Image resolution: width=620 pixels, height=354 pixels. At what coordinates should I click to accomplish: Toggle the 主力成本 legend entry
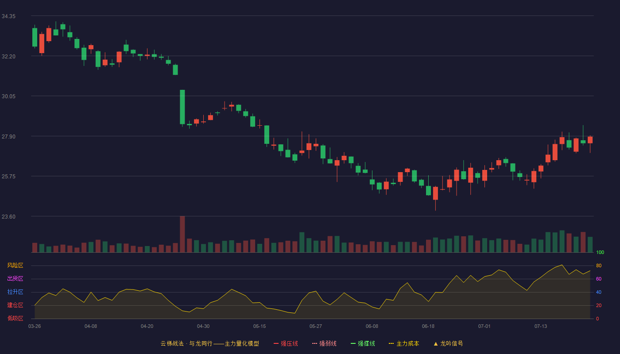(x=403, y=343)
